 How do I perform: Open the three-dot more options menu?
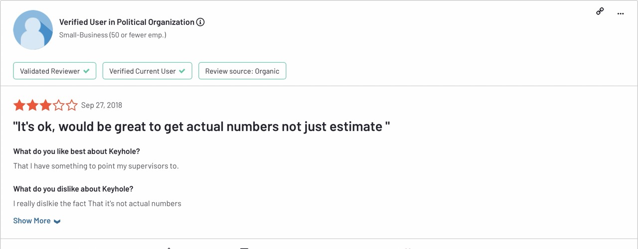(x=621, y=13)
